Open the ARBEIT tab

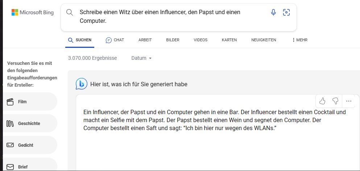coord(145,40)
